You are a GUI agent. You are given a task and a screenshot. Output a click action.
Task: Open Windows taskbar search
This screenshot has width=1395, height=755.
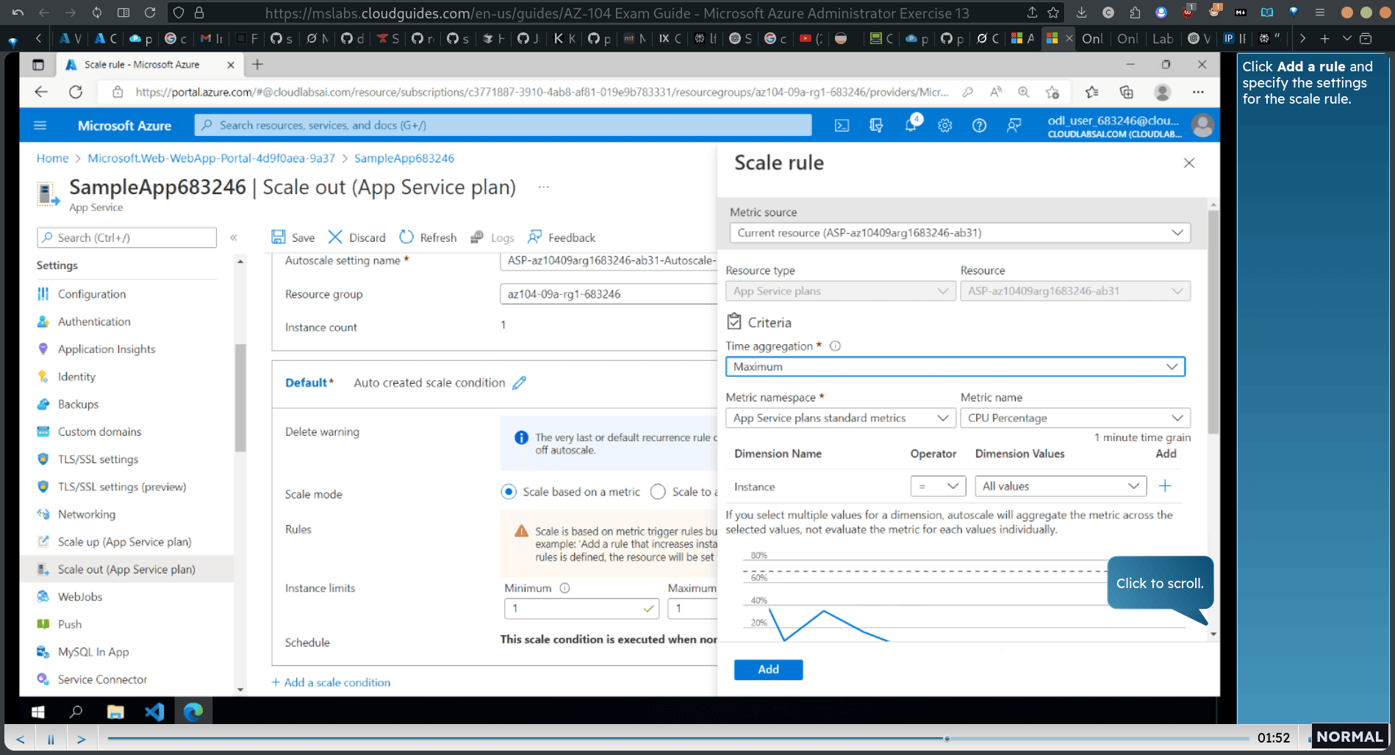point(76,712)
